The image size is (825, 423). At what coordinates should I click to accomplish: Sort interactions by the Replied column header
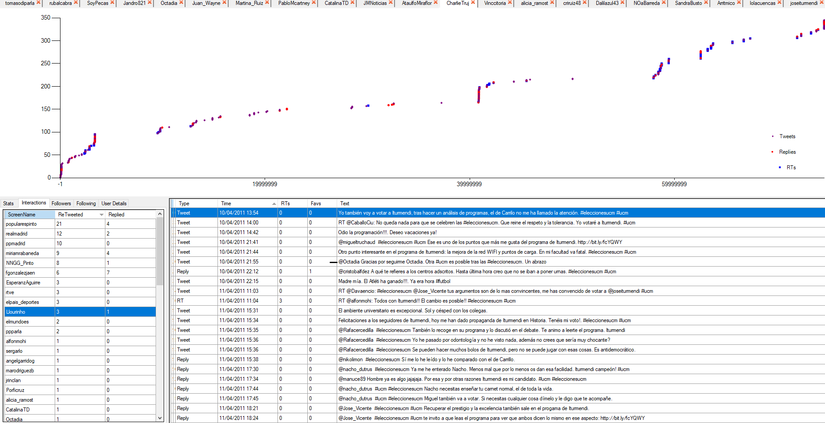[x=117, y=215]
